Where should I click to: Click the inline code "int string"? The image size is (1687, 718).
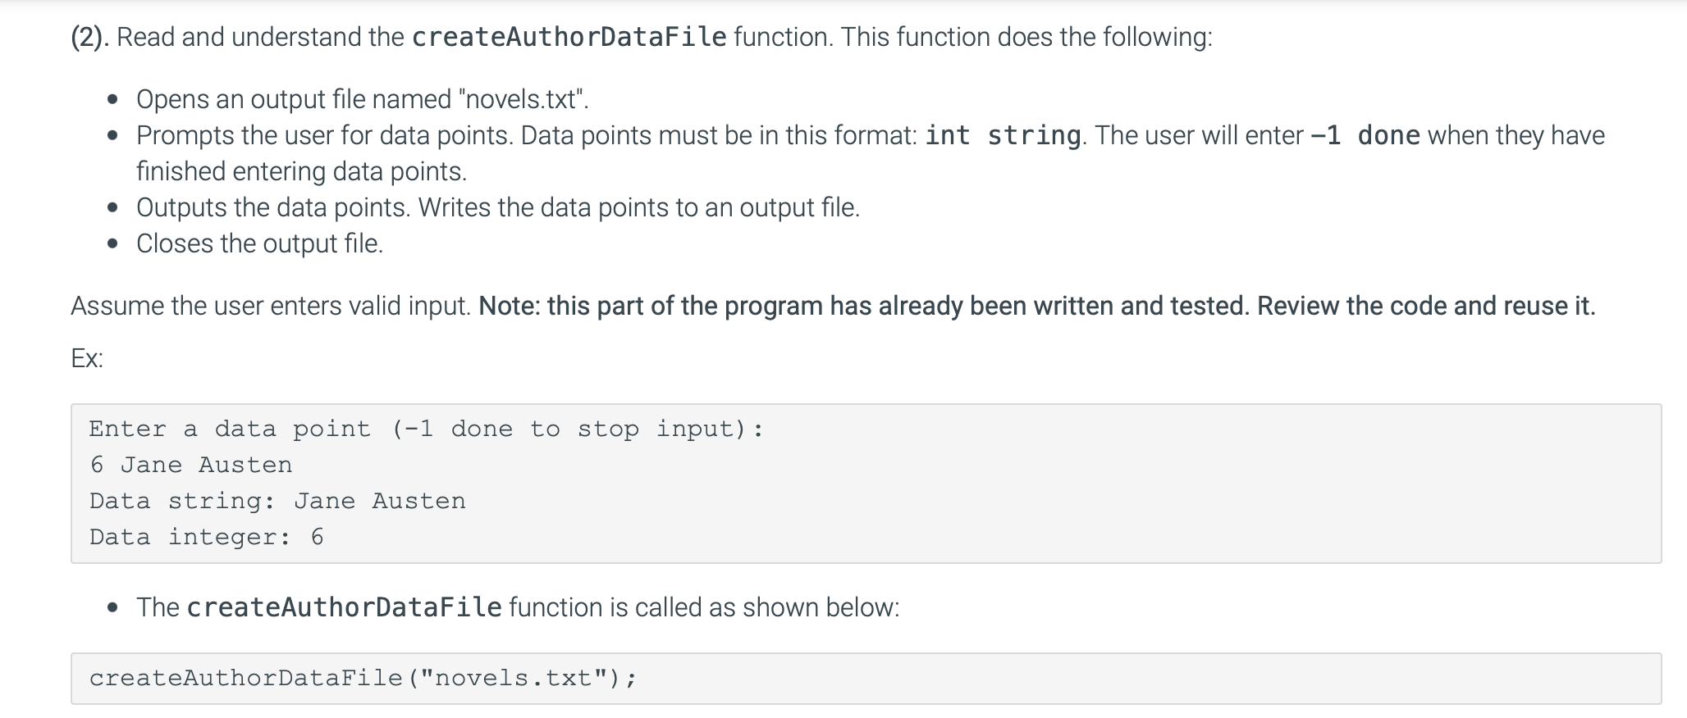tap(1003, 135)
